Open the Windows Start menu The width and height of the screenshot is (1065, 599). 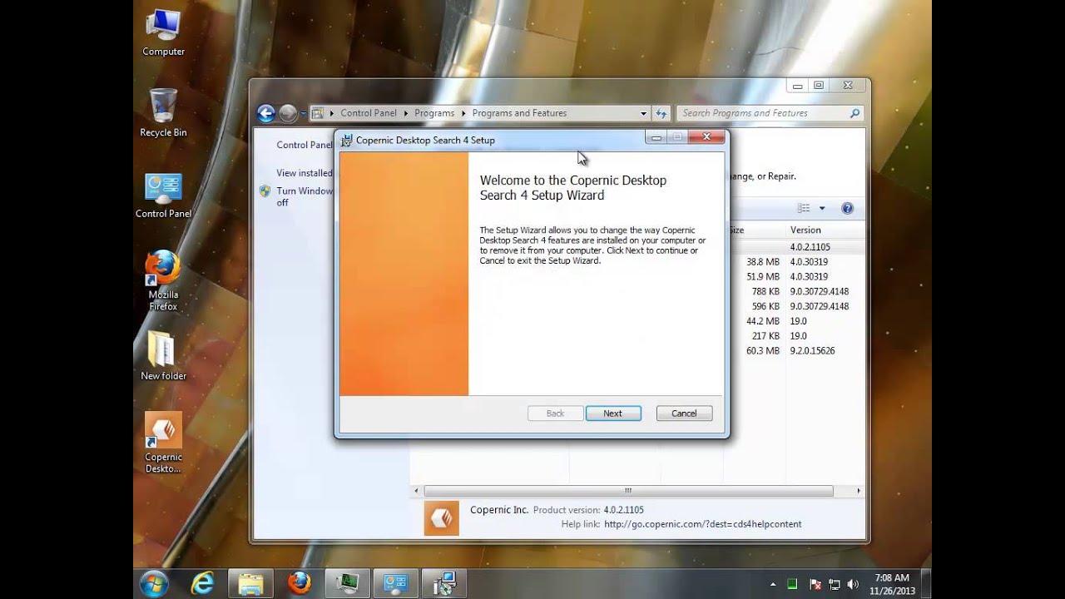point(154,583)
